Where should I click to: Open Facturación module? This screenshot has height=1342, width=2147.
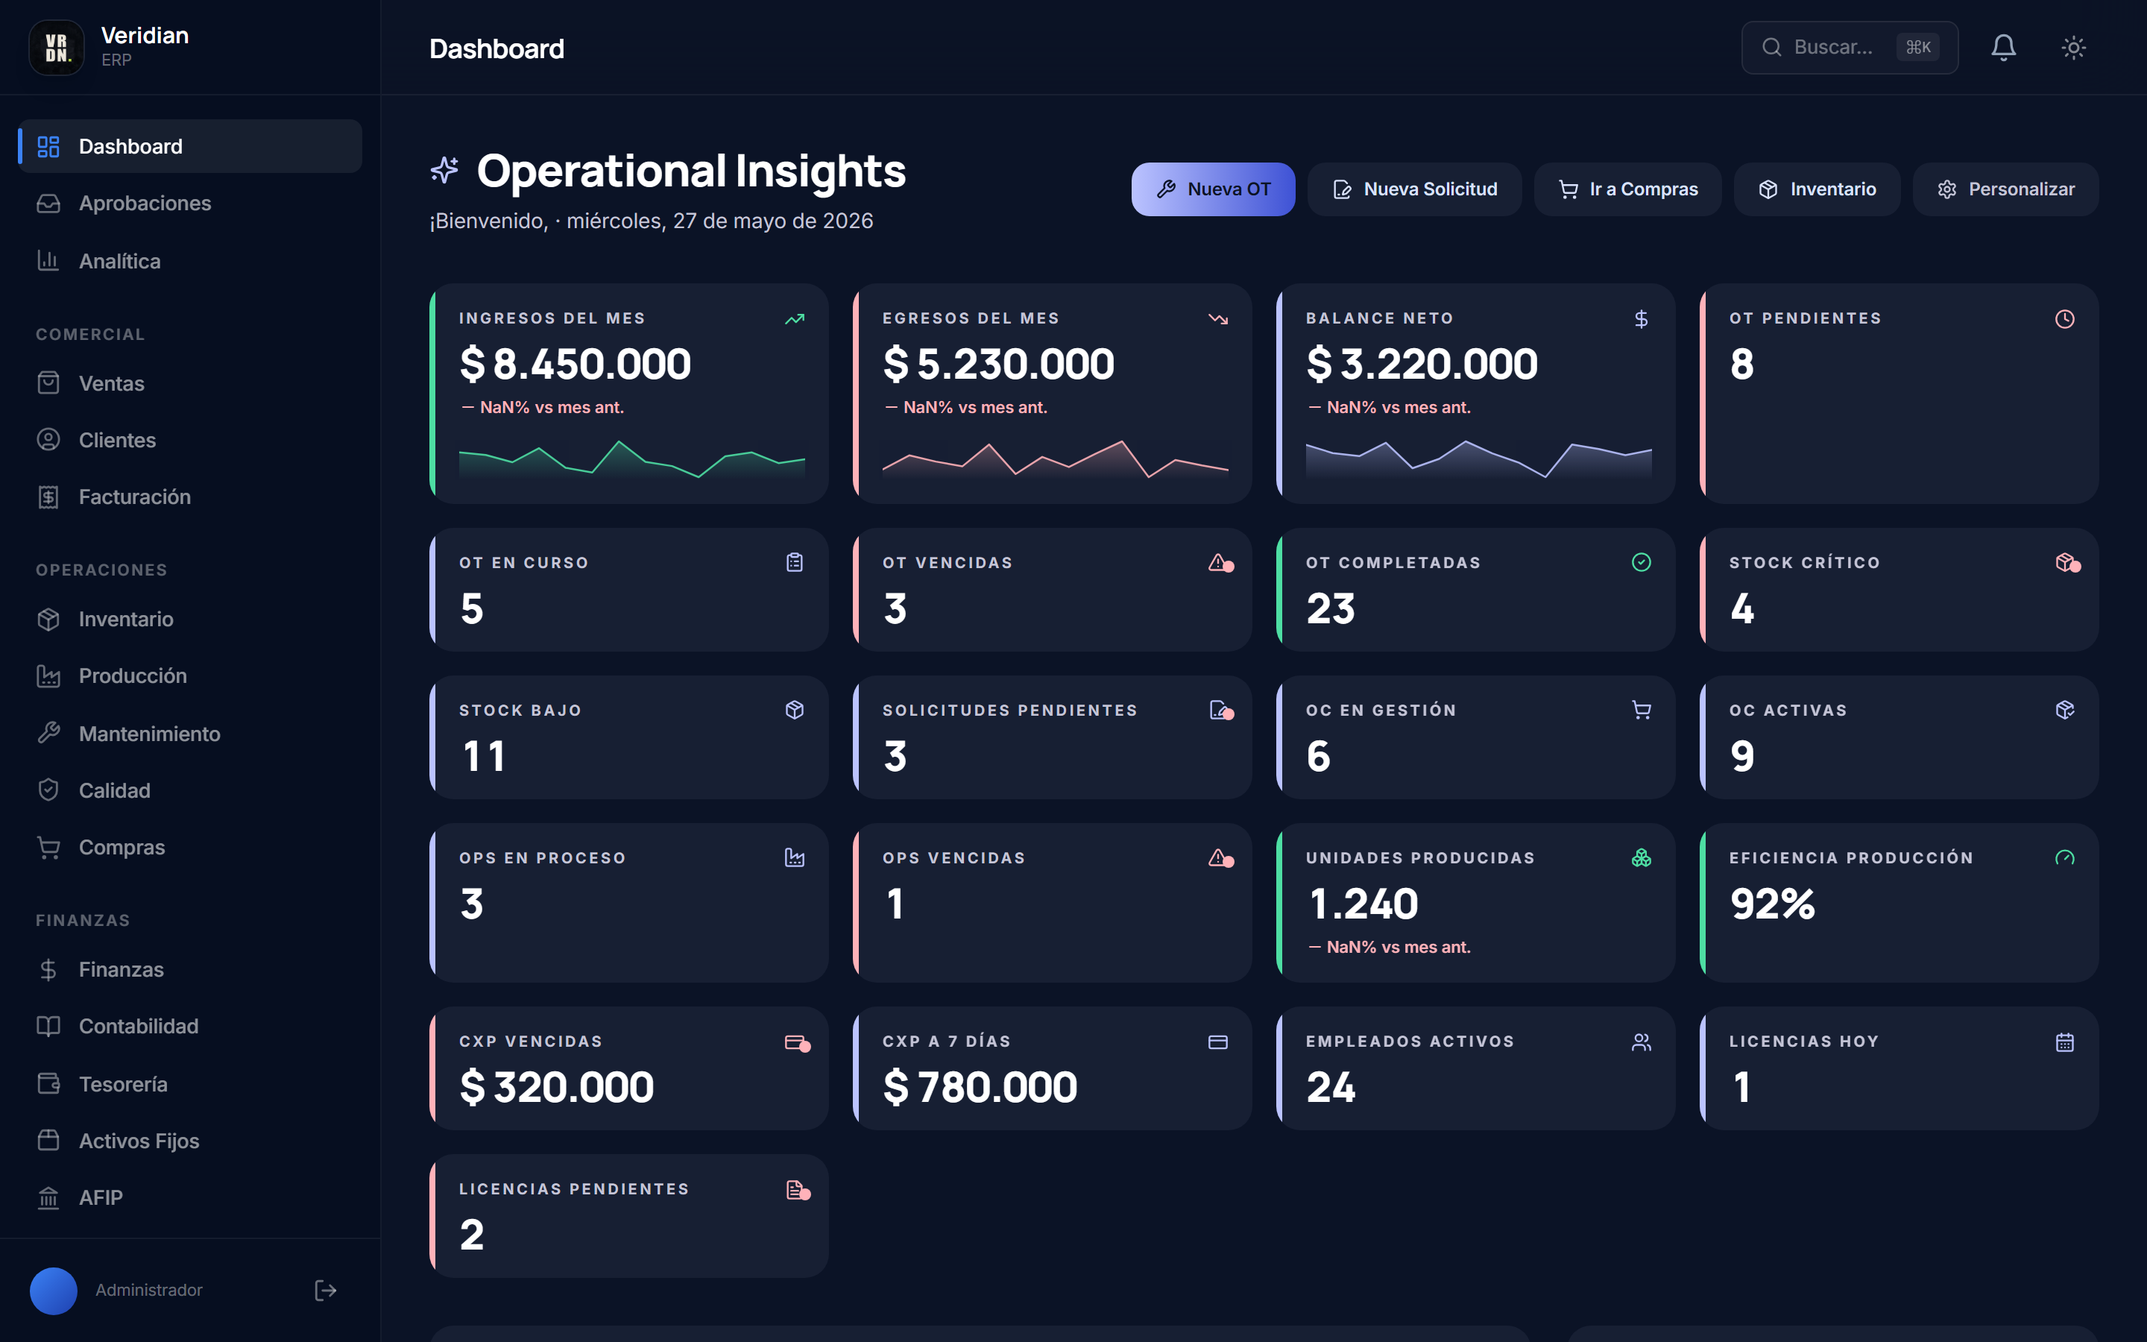coord(190,497)
